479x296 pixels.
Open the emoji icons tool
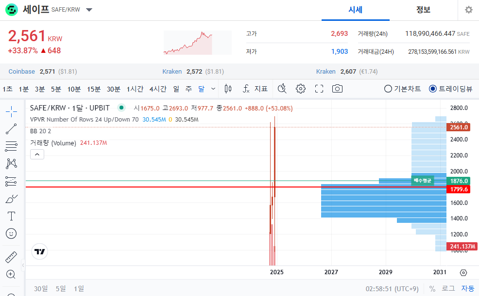[11, 234]
